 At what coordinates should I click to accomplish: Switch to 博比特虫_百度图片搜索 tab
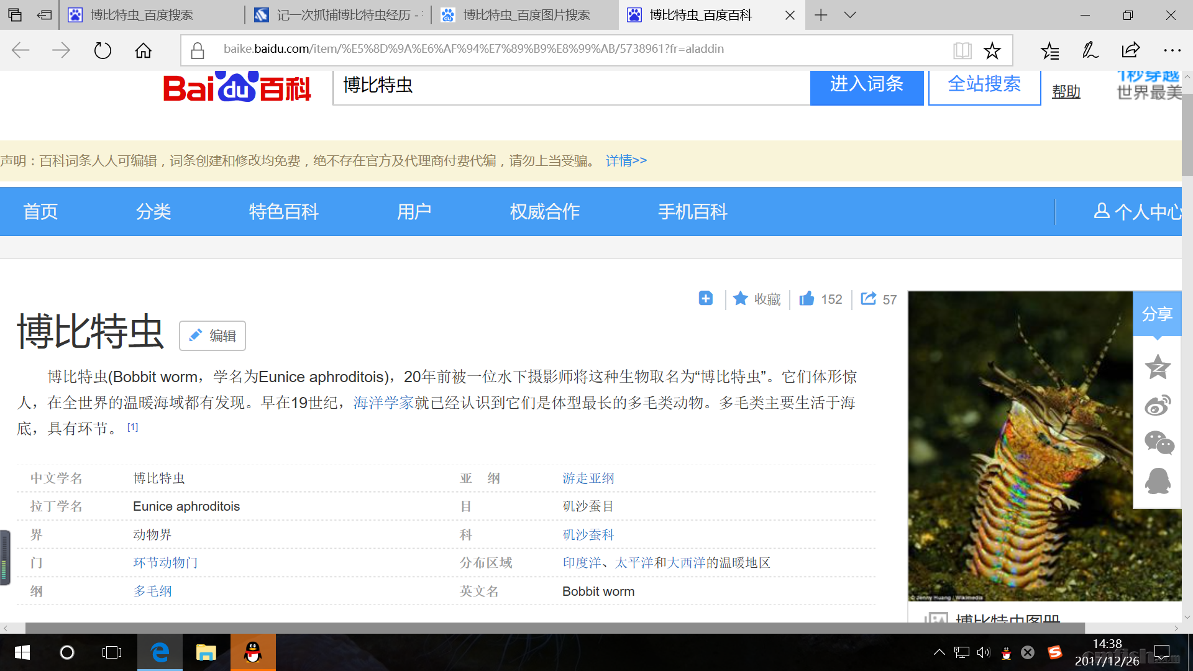525,15
